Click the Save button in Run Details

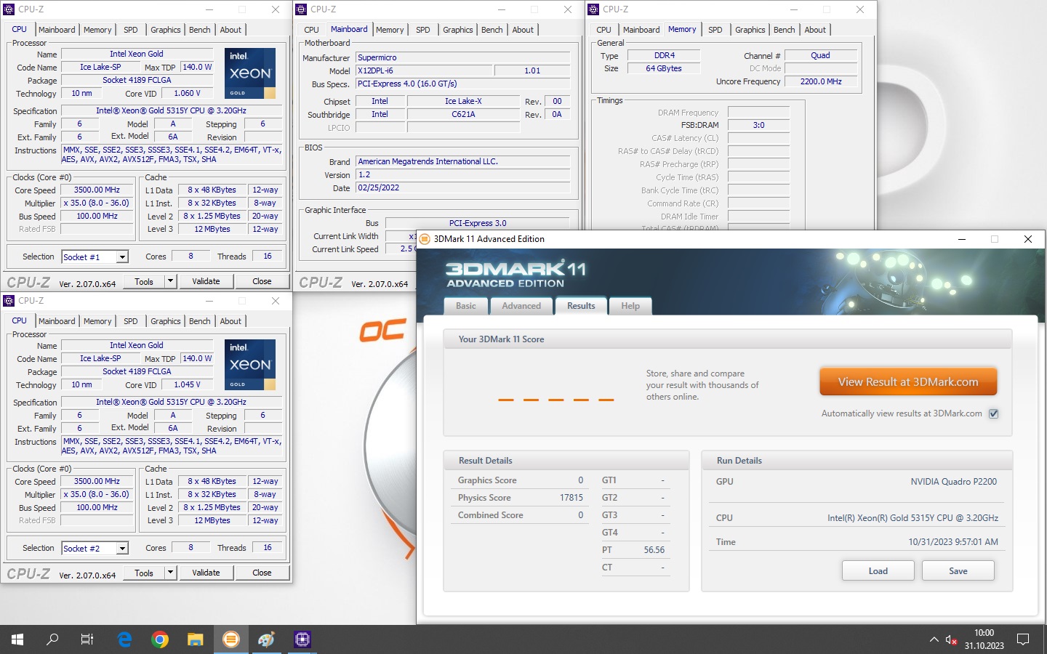tap(958, 571)
